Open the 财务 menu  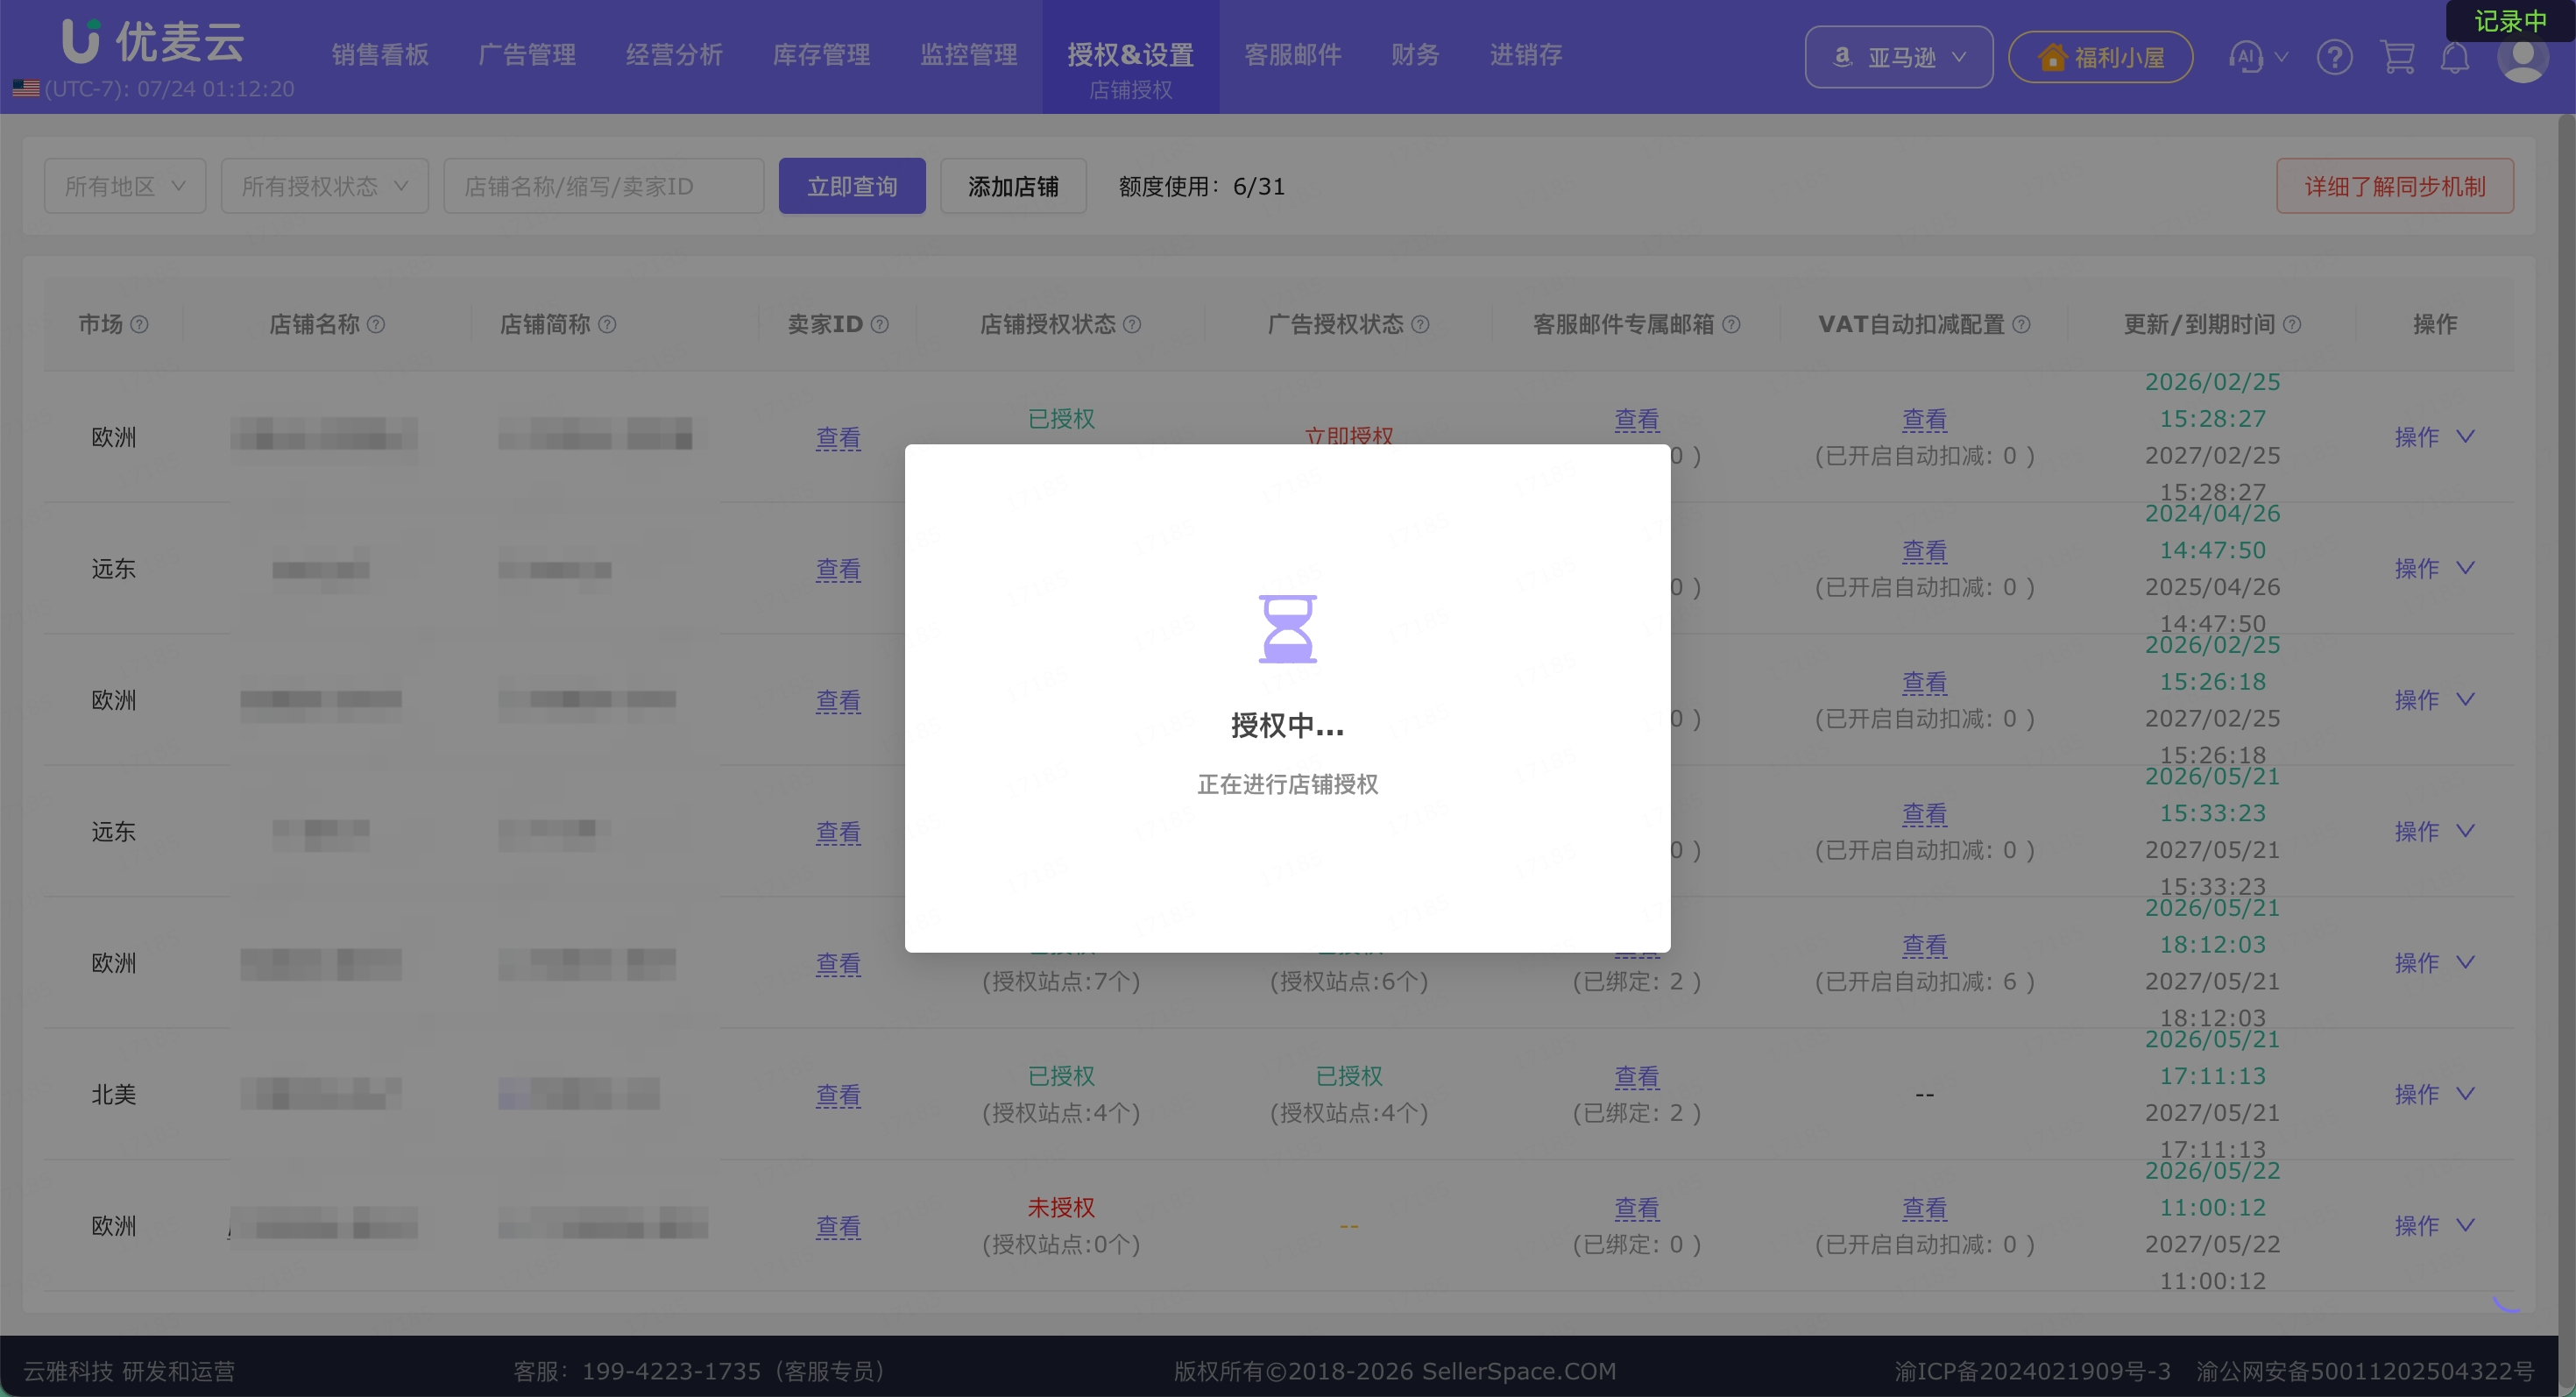point(1415,55)
